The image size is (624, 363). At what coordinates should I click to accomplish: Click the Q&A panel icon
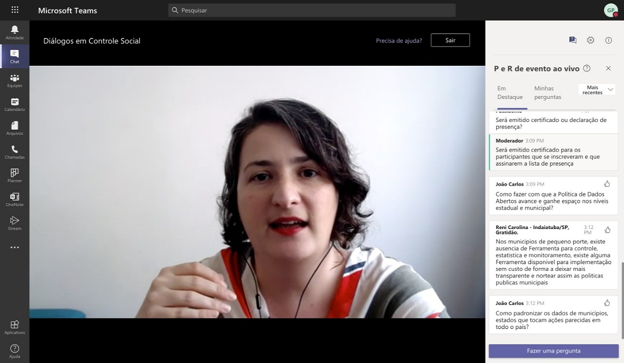point(572,40)
